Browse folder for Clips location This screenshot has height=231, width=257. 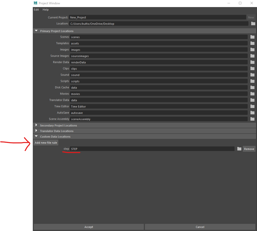(252, 69)
